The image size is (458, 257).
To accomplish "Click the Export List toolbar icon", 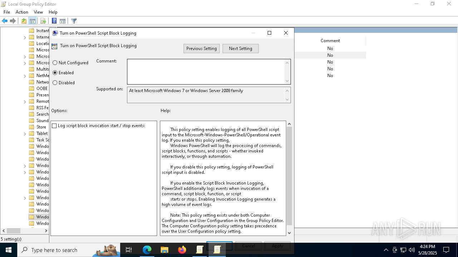I will pyautogui.click(x=43, y=21).
